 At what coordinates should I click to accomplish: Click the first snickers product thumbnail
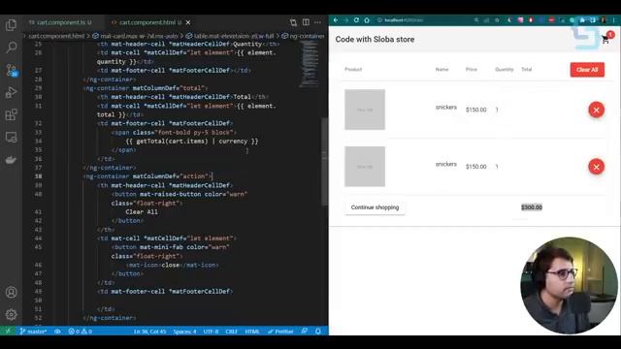pyautogui.click(x=365, y=110)
